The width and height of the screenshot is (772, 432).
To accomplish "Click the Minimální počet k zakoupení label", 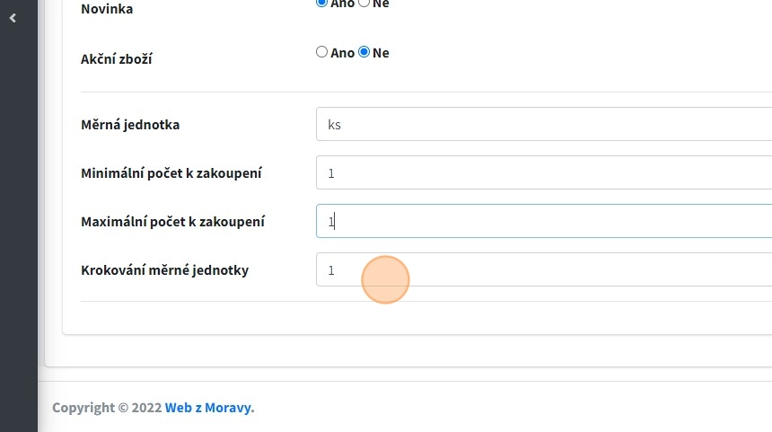I will pos(171,173).
